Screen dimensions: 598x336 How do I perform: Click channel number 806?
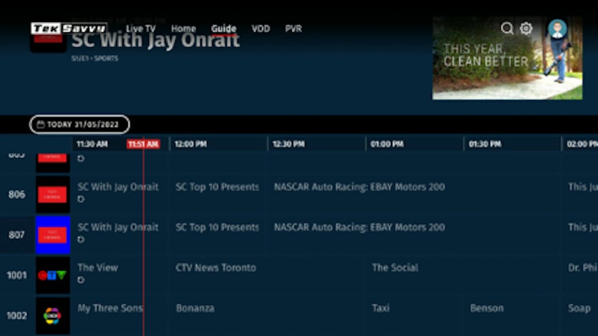(x=17, y=194)
